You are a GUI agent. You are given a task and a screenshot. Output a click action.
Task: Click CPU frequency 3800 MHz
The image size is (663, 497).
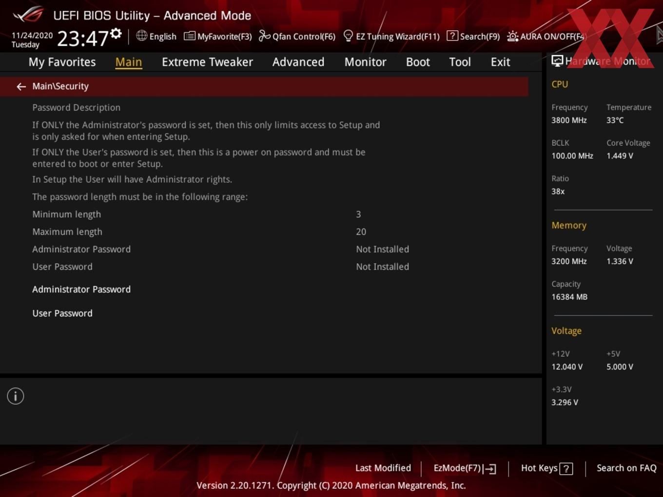[x=569, y=120]
